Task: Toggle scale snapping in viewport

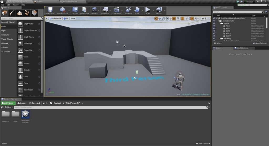Action: (x=192, y=18)
